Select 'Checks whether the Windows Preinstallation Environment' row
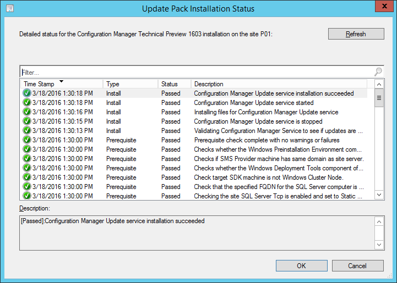397x283 pixels. (194, 149)
